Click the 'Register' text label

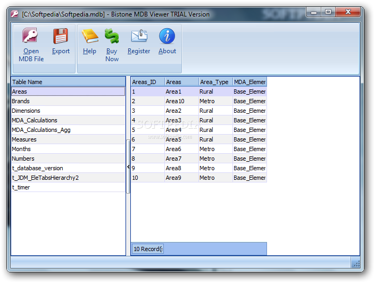pos(139,51)
